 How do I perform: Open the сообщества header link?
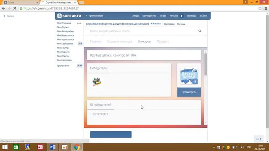[149, 16]
